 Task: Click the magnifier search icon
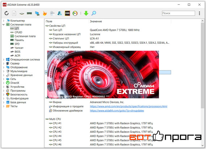pos(94,13)
